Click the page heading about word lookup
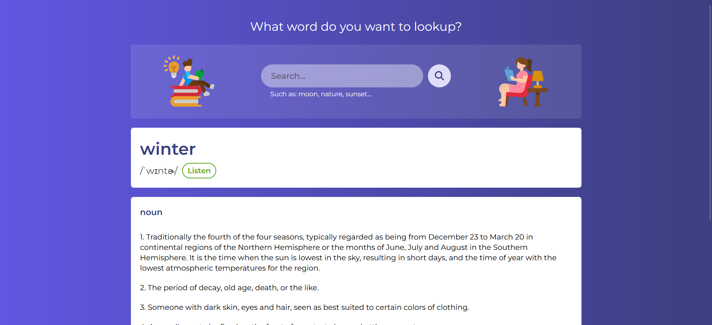The height and width of the screenshot is (325, 712). [x=356, y=27]
